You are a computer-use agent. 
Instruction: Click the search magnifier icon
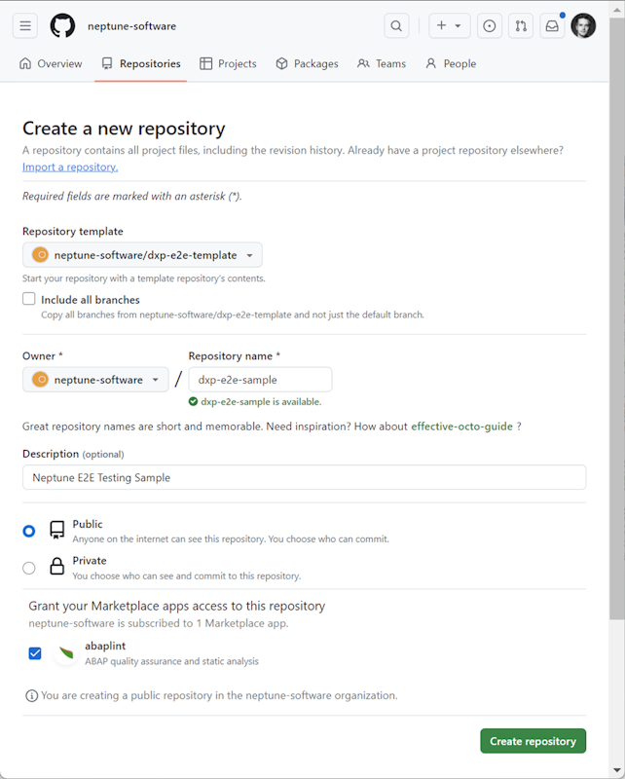click(396, 26)
